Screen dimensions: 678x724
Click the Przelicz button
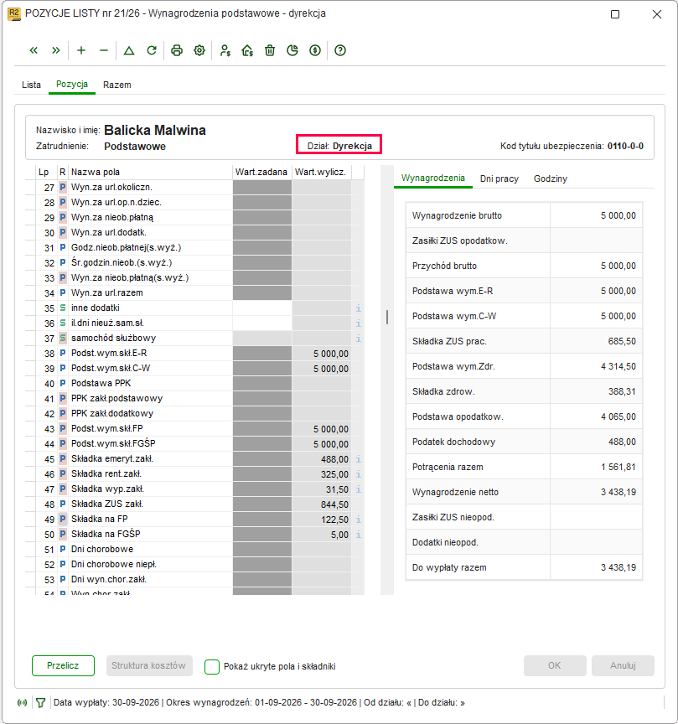(63, 666)
